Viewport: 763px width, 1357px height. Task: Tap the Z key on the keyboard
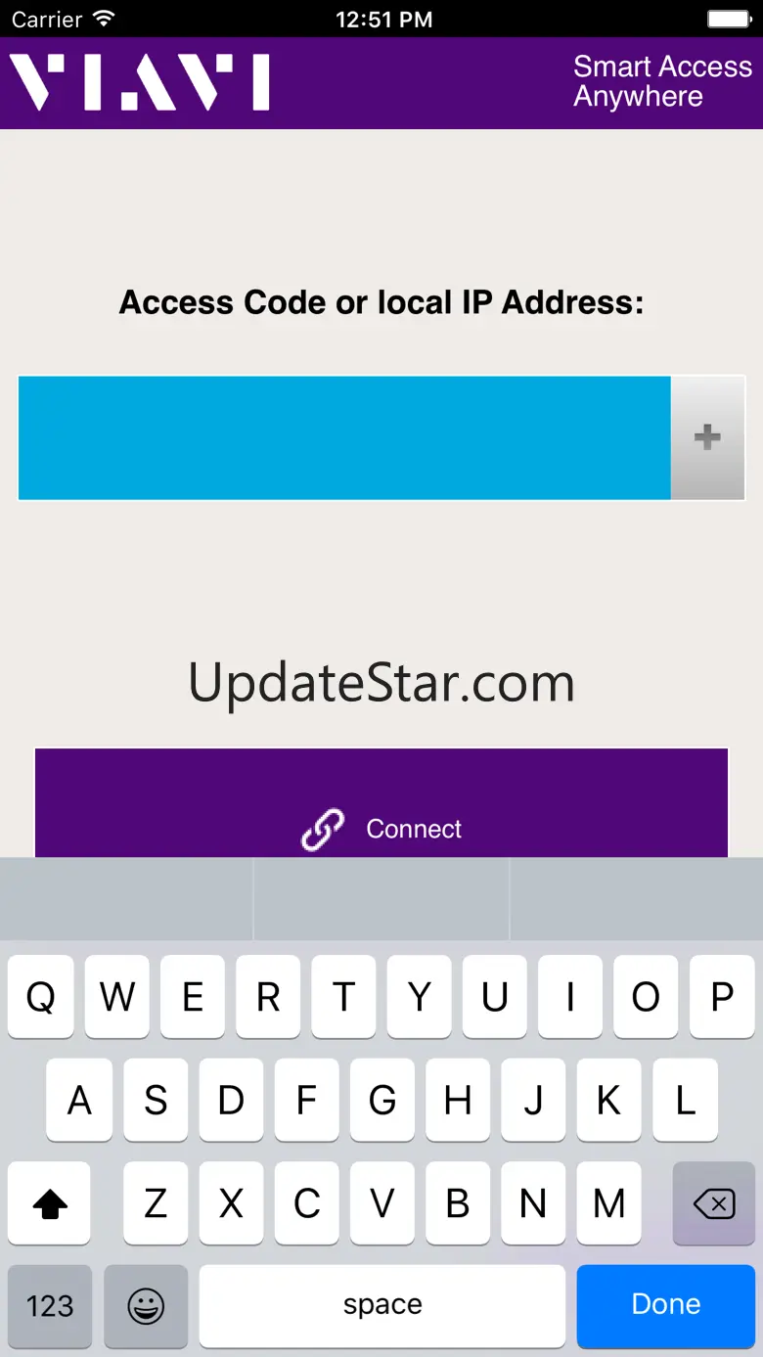[156, 1203]
